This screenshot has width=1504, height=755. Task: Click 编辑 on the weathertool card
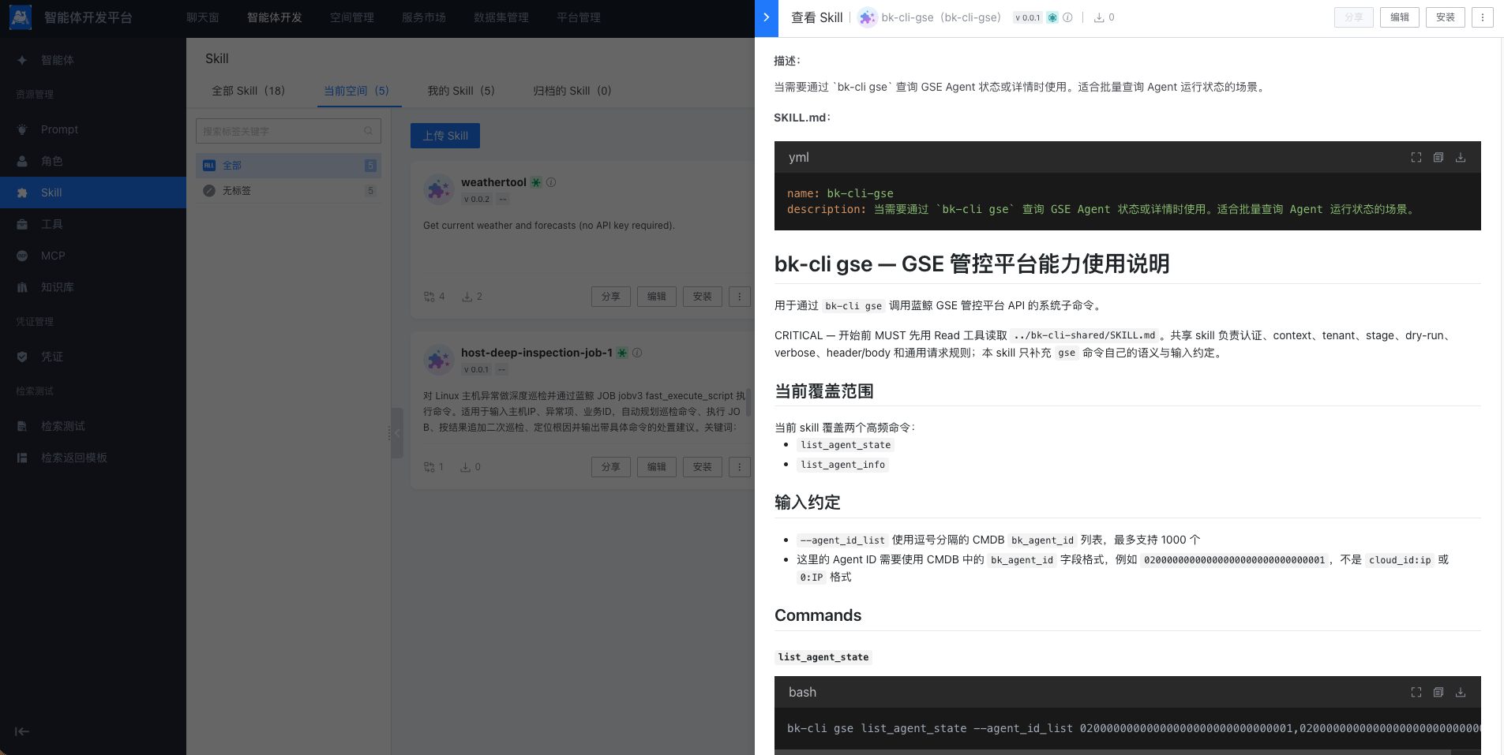pos(657,297)
